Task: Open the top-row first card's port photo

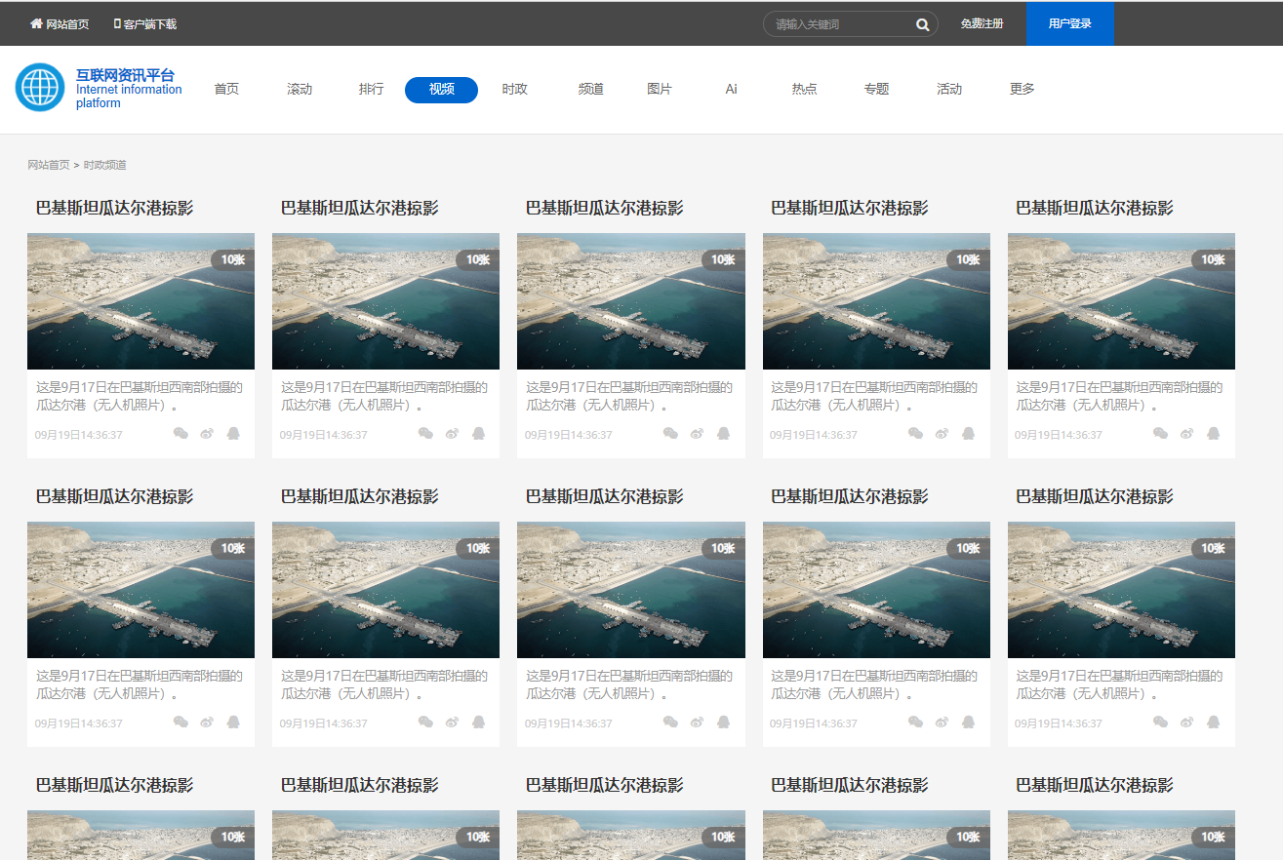Action: (140, 301)
